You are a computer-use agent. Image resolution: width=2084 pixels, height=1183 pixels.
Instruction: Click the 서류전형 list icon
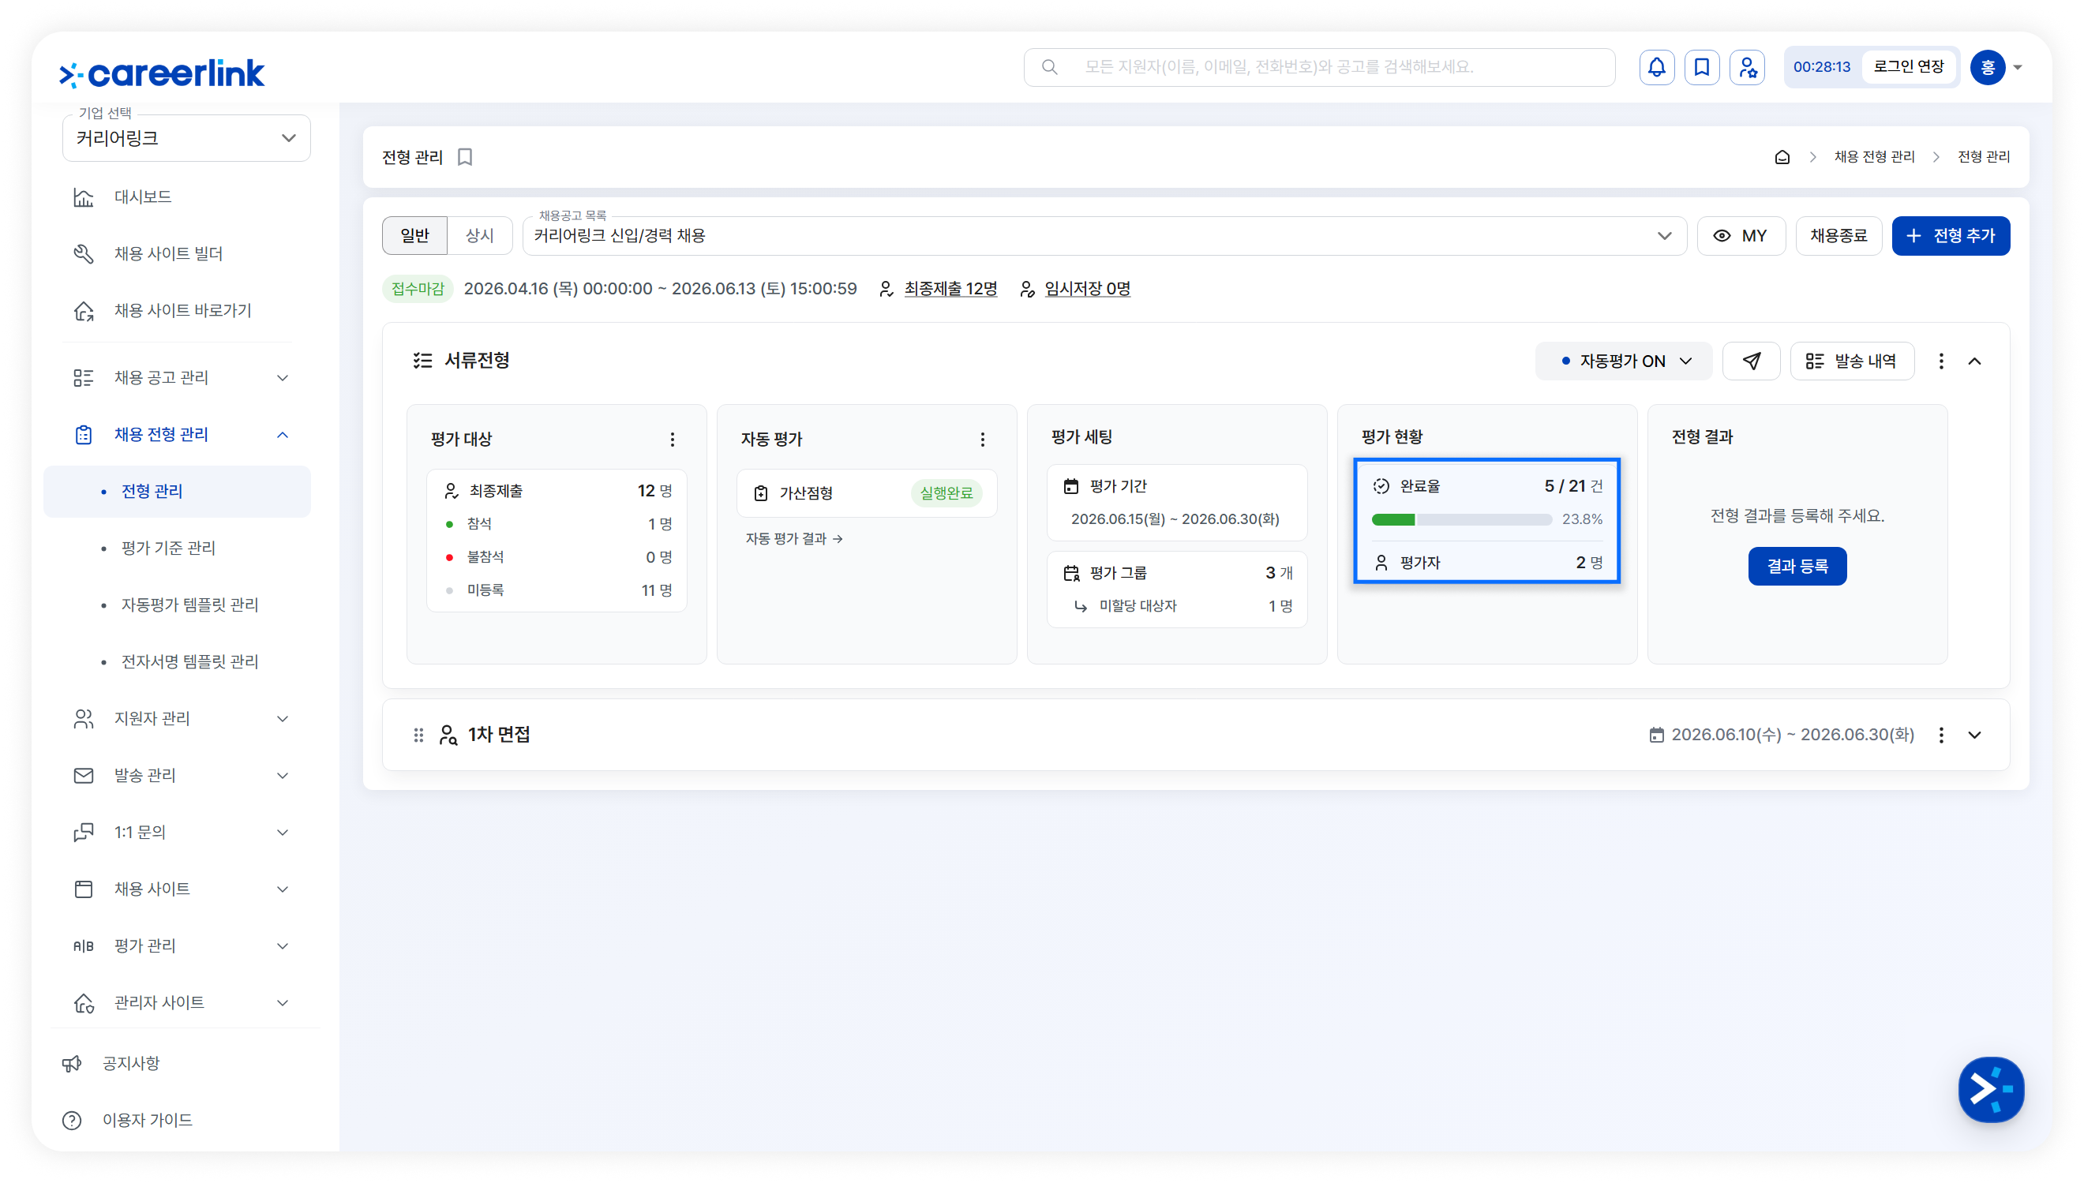[422, 361]
